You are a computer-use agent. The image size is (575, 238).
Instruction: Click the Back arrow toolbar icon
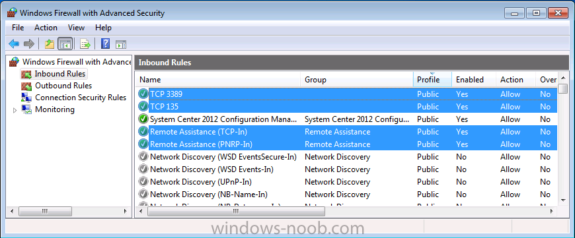[x=14, y=44]
